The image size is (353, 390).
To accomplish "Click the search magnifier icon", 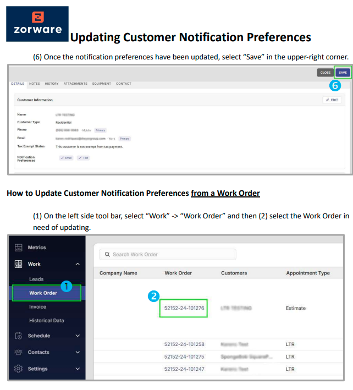I will tap(107, 254).
